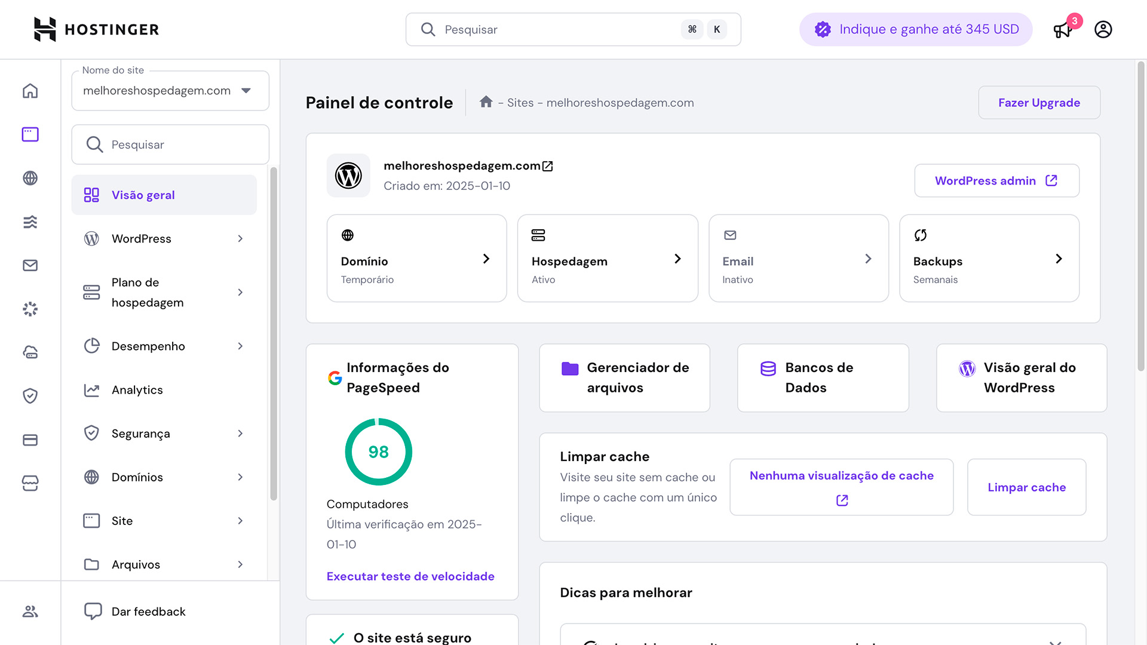Image resolution: width=1147 pixels, height=645 pixels.
Task: Select WordPress menu item in sidebar
Action: [164, 239]
